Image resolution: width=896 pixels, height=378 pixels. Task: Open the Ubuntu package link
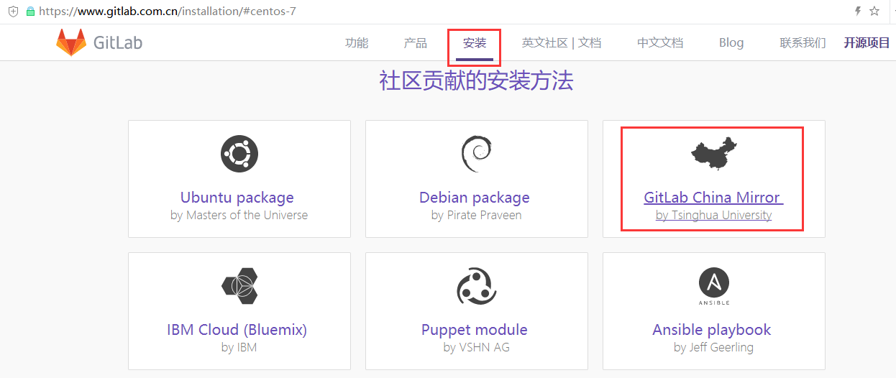237,197
